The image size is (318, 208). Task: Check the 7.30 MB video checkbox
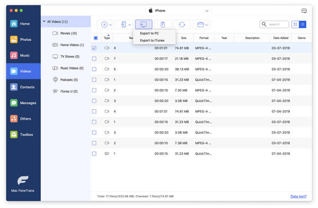point(94,90)
